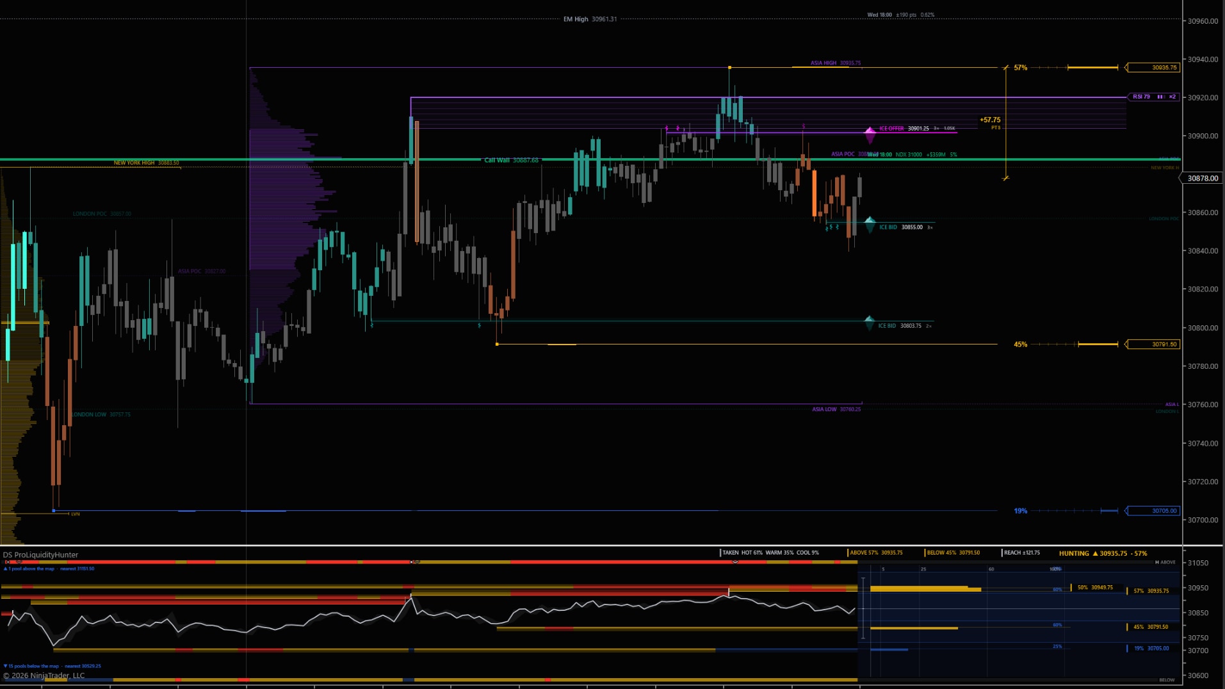Click the purple RSI 79 tag

[x=1153, y=97]
